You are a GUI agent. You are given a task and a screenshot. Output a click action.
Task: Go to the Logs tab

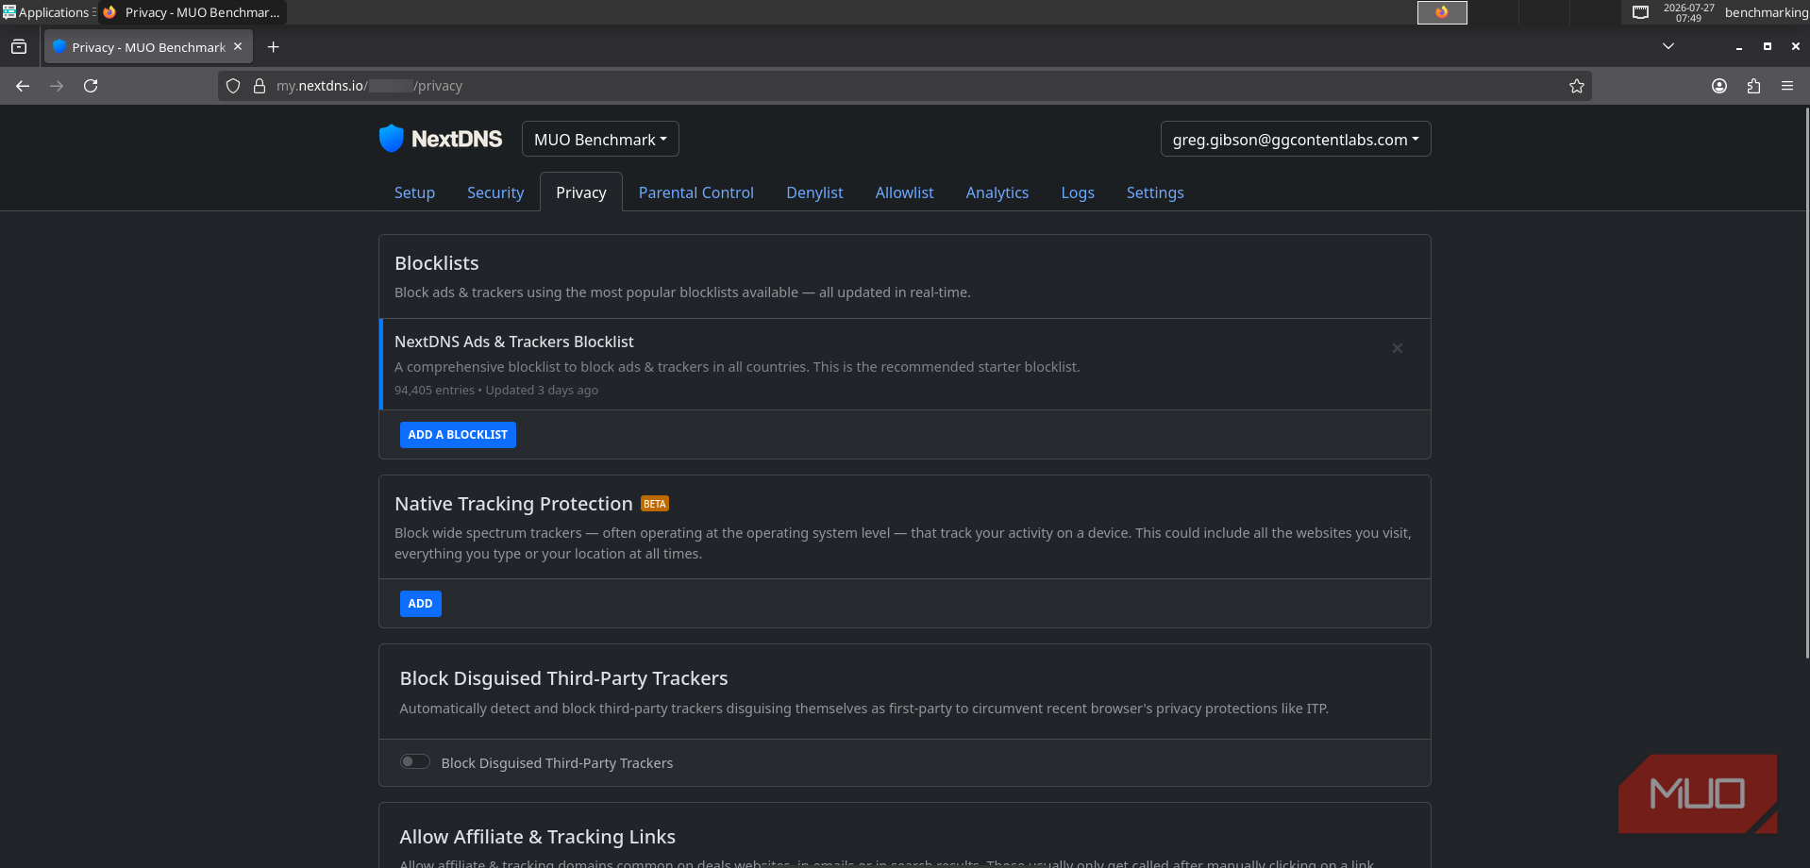[x=1078, y=192]
